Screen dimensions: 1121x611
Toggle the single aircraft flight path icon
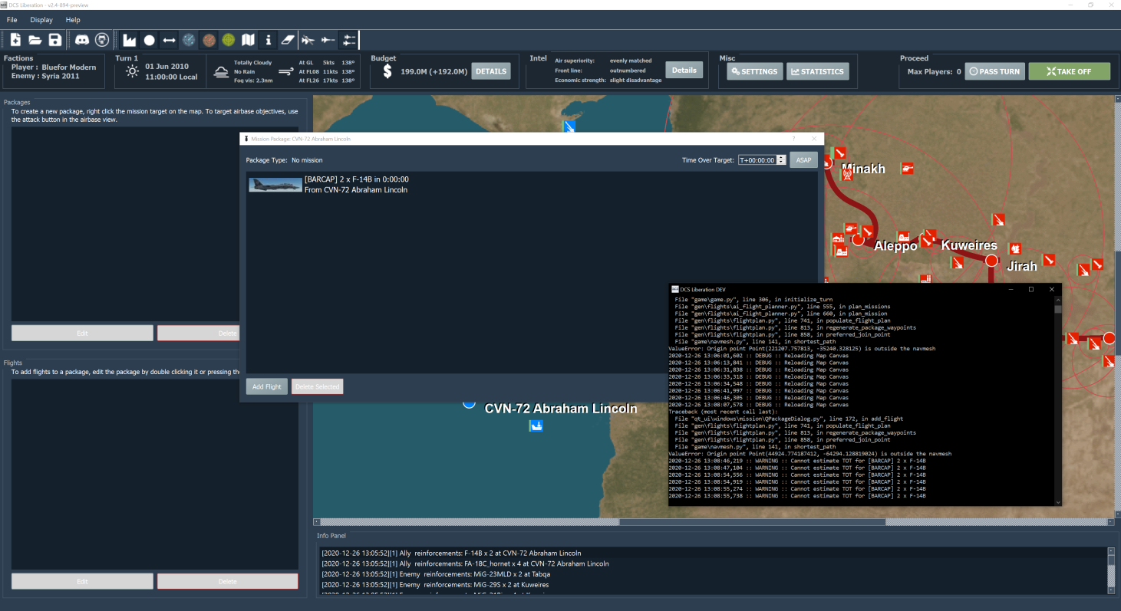pyautogui.click(x=328, y=40)
